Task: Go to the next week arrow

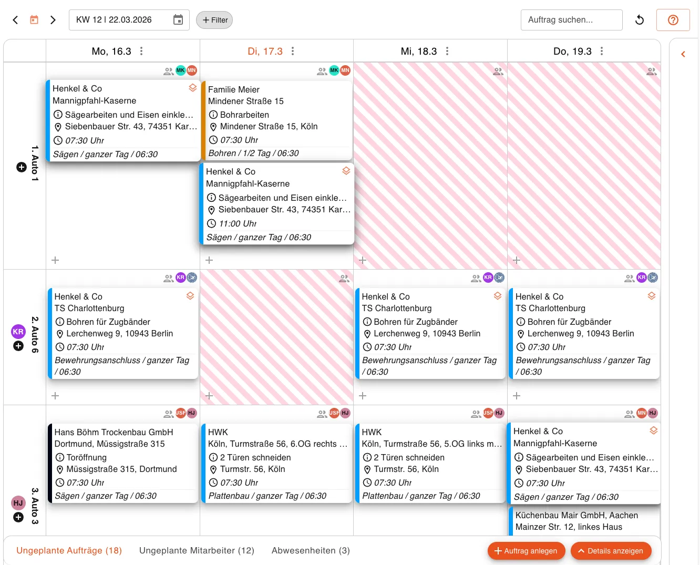Action: (x=53, y=20)
